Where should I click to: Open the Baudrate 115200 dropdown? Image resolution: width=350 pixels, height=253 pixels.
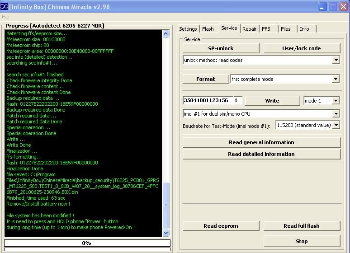(336, 125)
